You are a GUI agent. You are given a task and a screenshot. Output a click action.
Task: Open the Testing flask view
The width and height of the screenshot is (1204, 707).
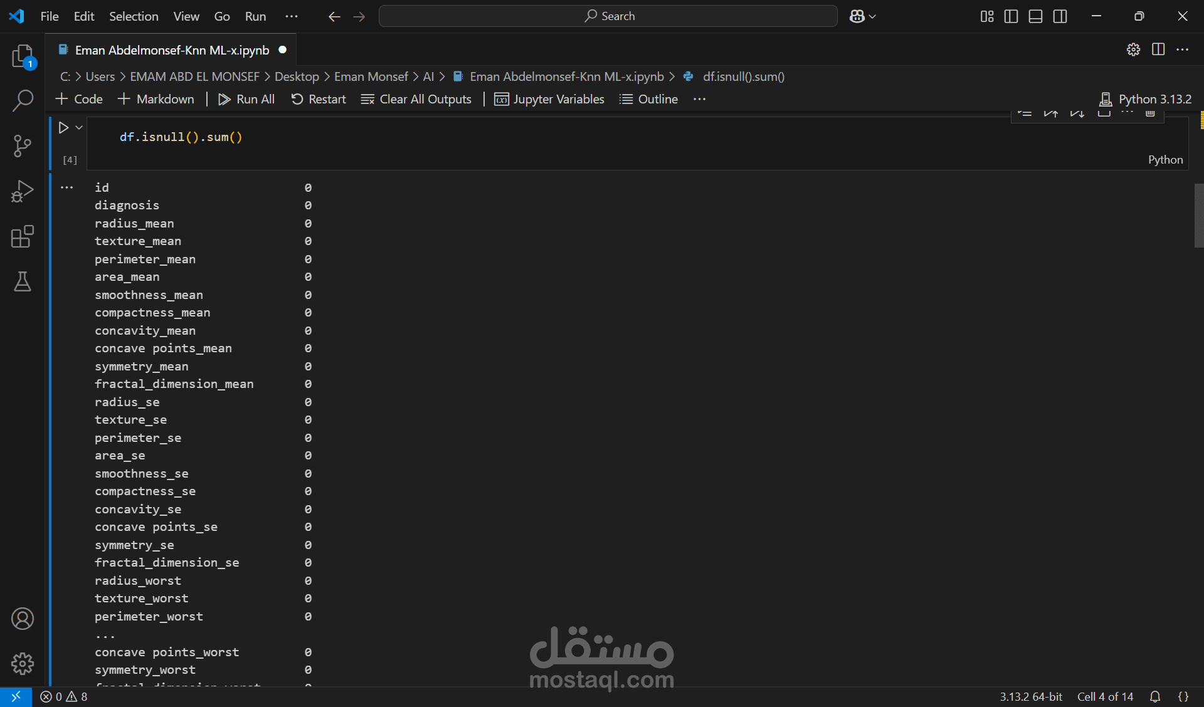tap(23, 282)
